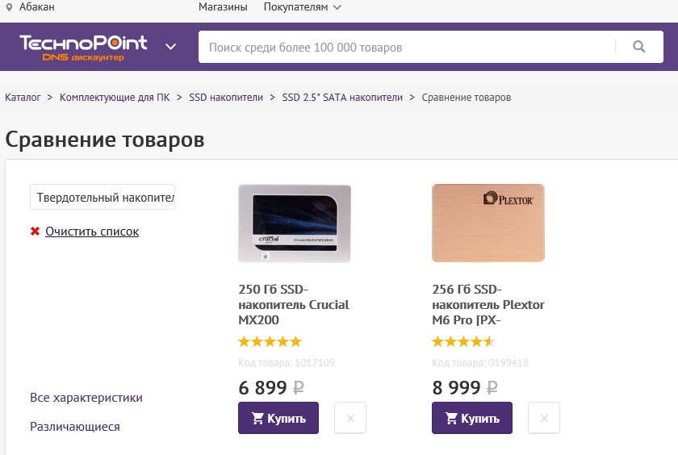Go to the TechnoPoint home logo
Image resolution: width=678 pixels, height=455 pixels.
click(83, 48)
